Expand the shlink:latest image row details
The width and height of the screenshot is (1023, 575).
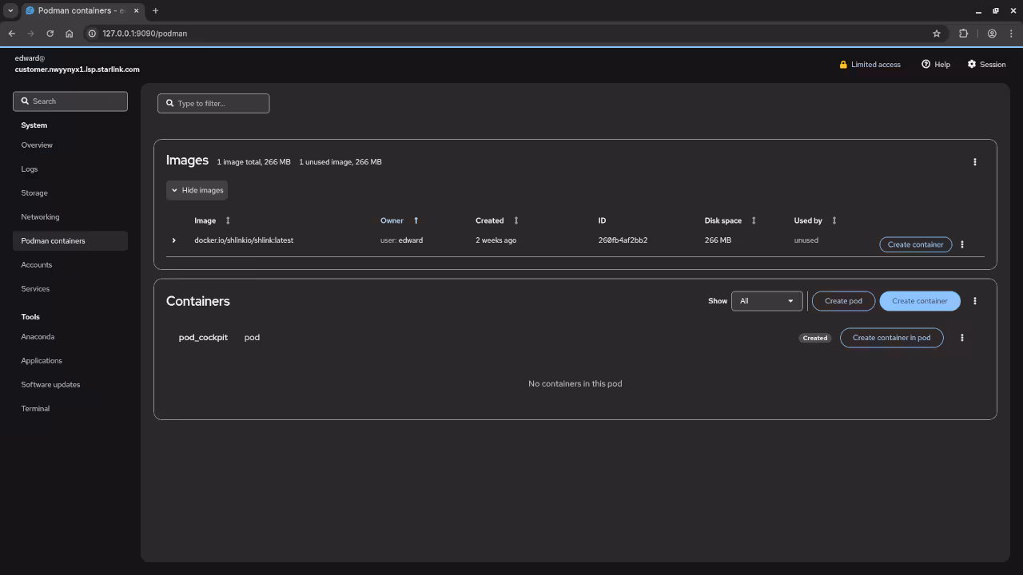173,240
